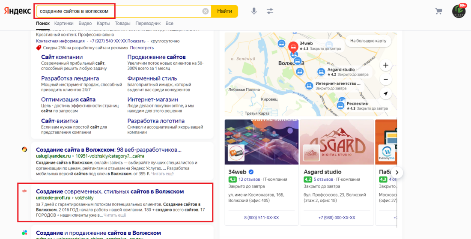Screen dimensions: 471x239
Task: Open the Сайт-визитка link
Action: pyautogui.click(x=60, y=121)
